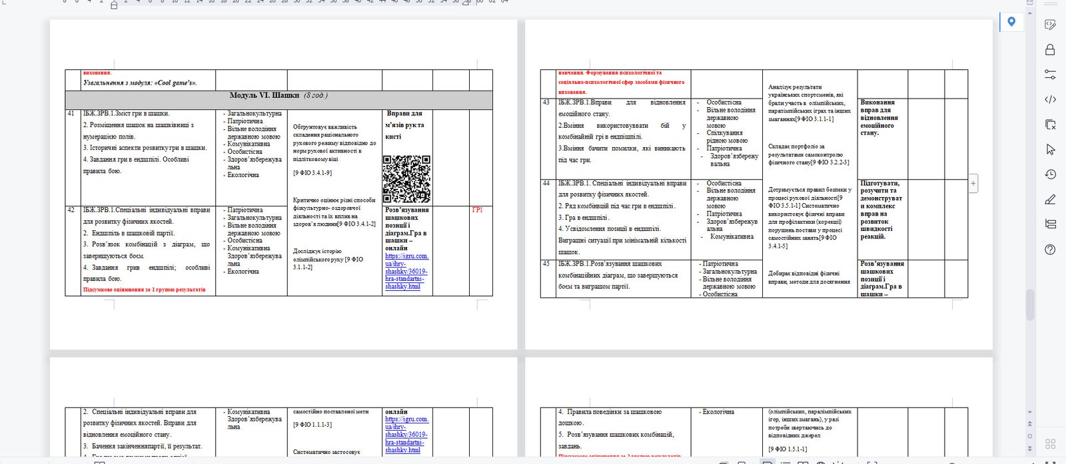Open the sliders settings icon in sidebar
Viewport: 1066px width, 464px height.
(1050, 75)
